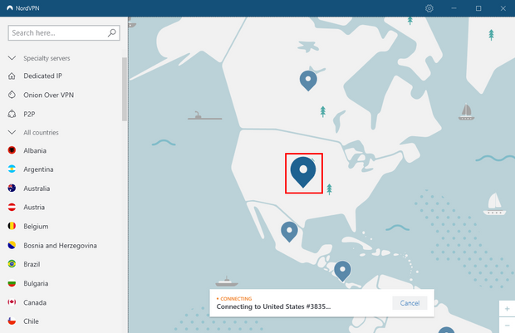Open NordVPN settings gear
Viewport: 515px width, 333px height.
click(x=429, y=8)
